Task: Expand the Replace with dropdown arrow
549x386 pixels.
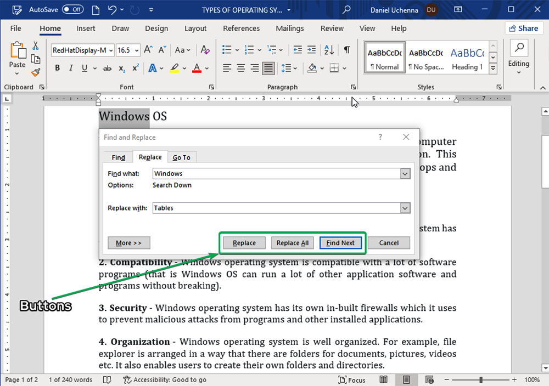Action: point(405,208)
